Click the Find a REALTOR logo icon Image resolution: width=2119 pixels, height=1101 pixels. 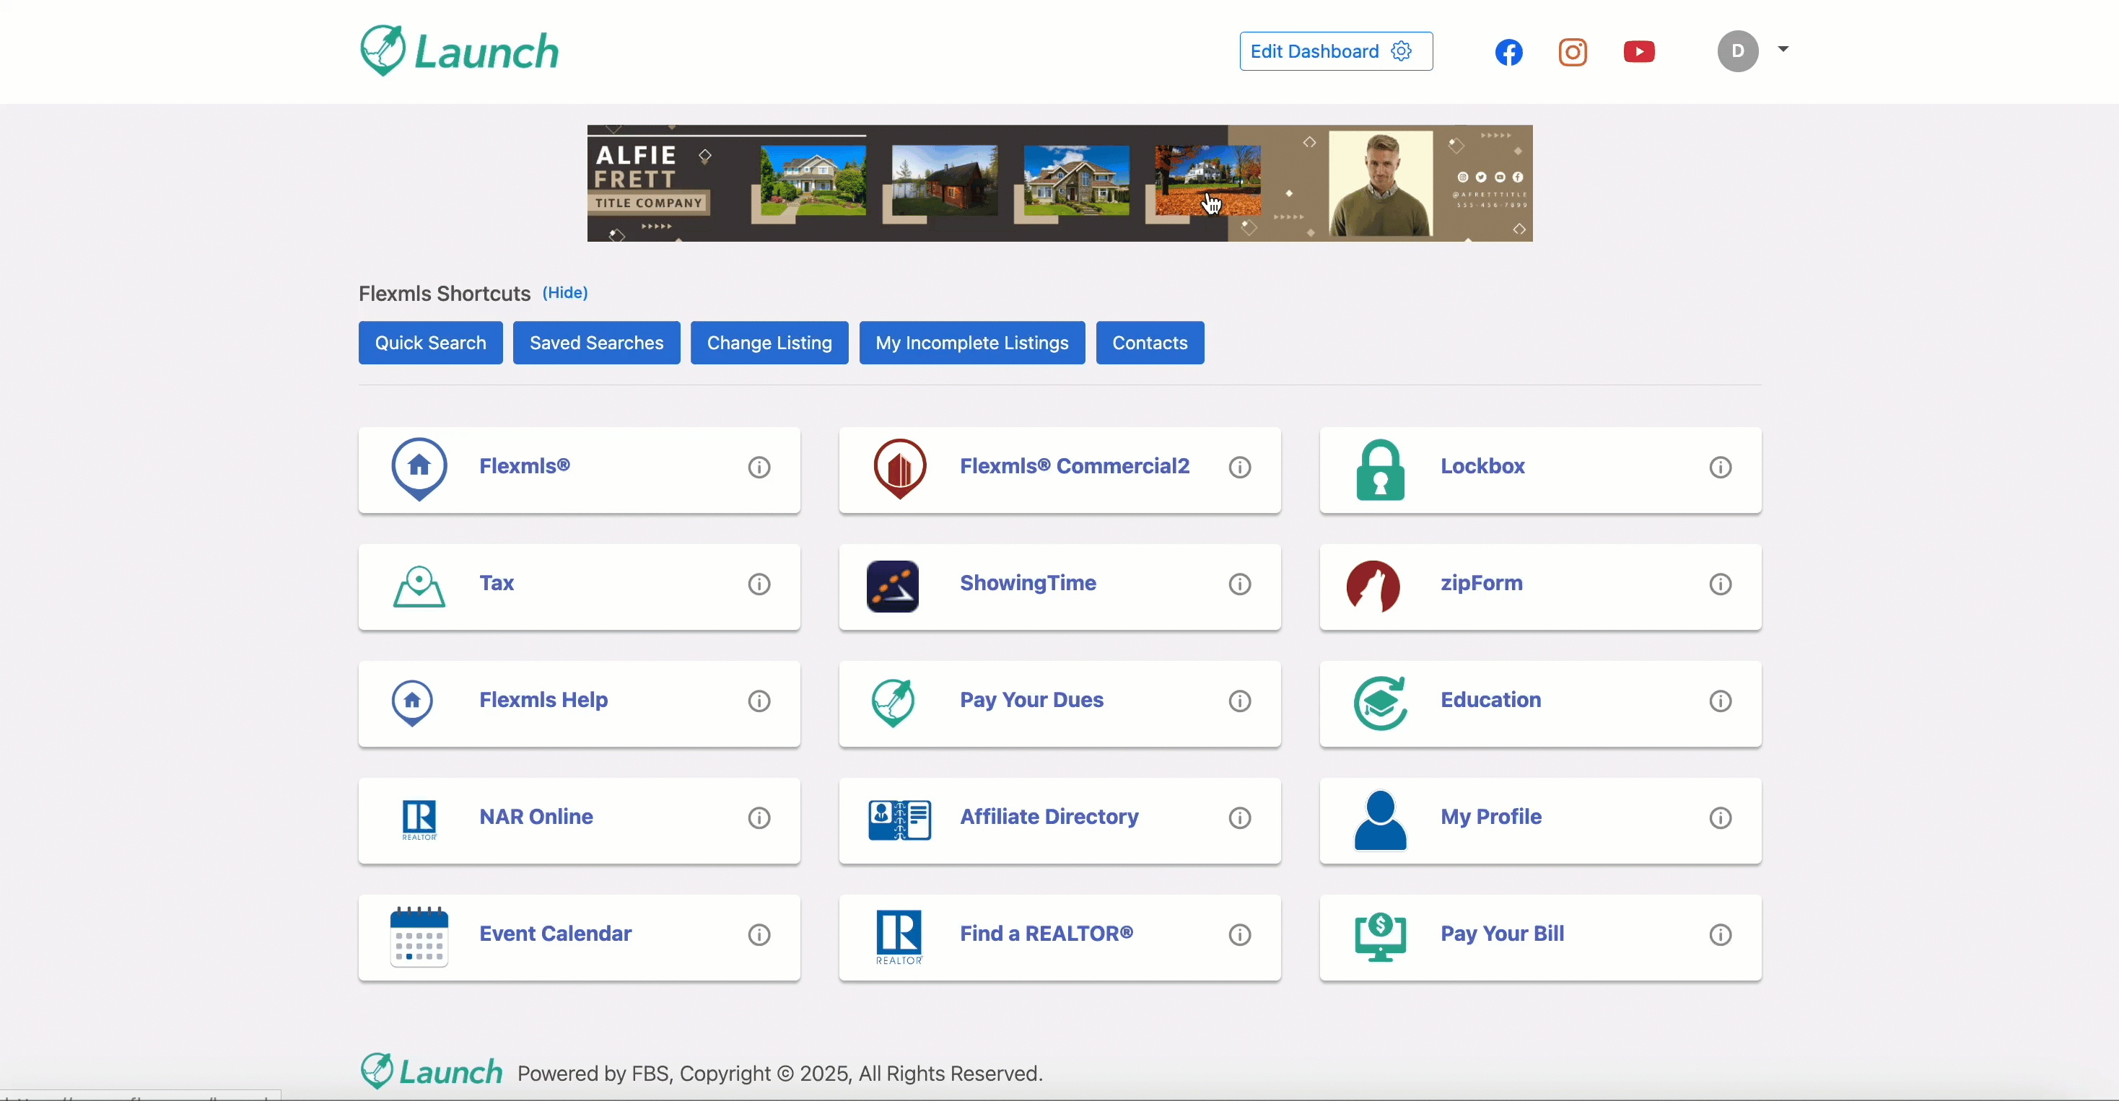900,936
